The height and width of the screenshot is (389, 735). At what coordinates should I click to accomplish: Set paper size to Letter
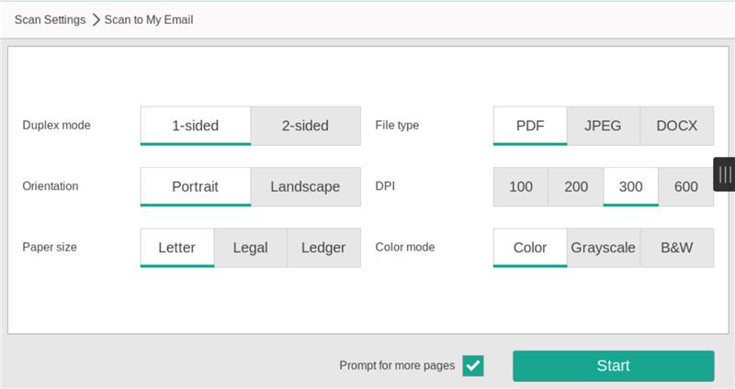click(x=176, y=247)
